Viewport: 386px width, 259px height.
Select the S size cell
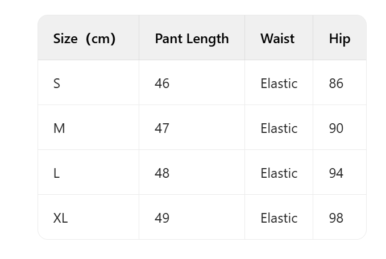coord(56,83)
